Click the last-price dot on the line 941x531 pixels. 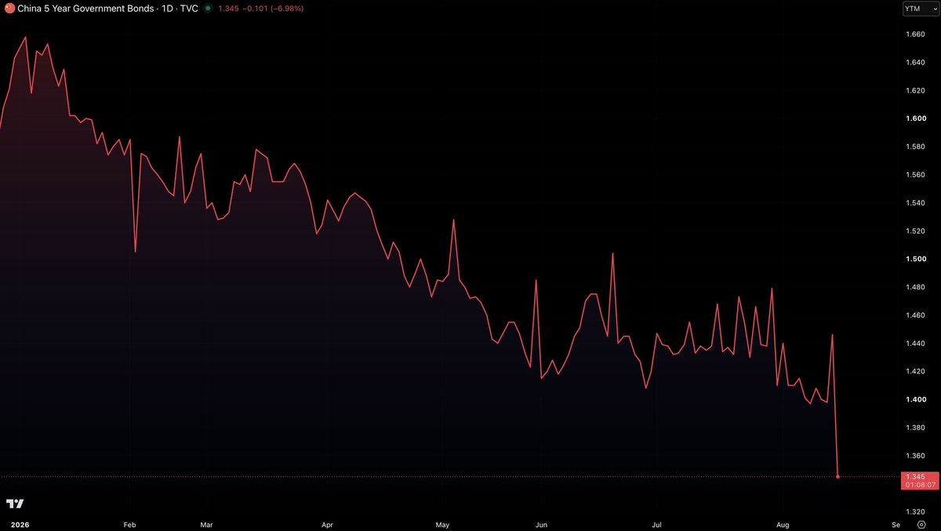[x=838, y=477]
